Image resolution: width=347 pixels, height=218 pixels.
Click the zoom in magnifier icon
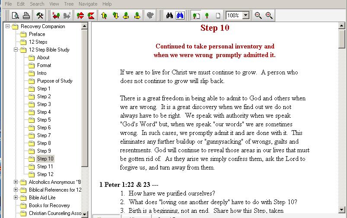click(x=269, y=16)
